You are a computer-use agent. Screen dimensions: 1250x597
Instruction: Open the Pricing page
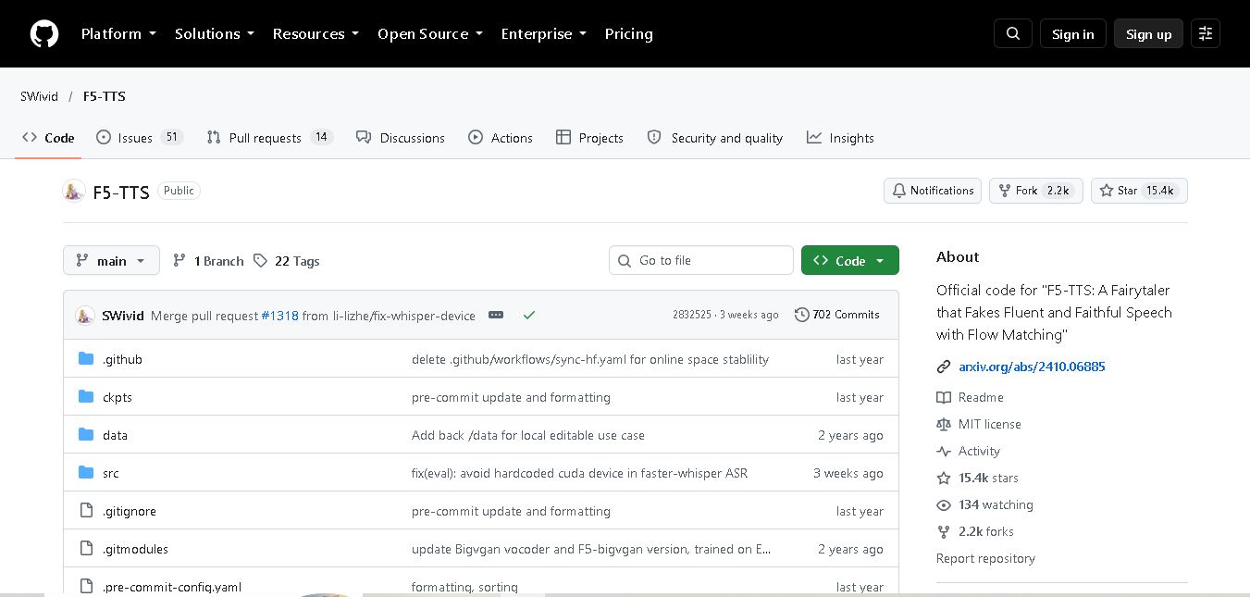629,34
